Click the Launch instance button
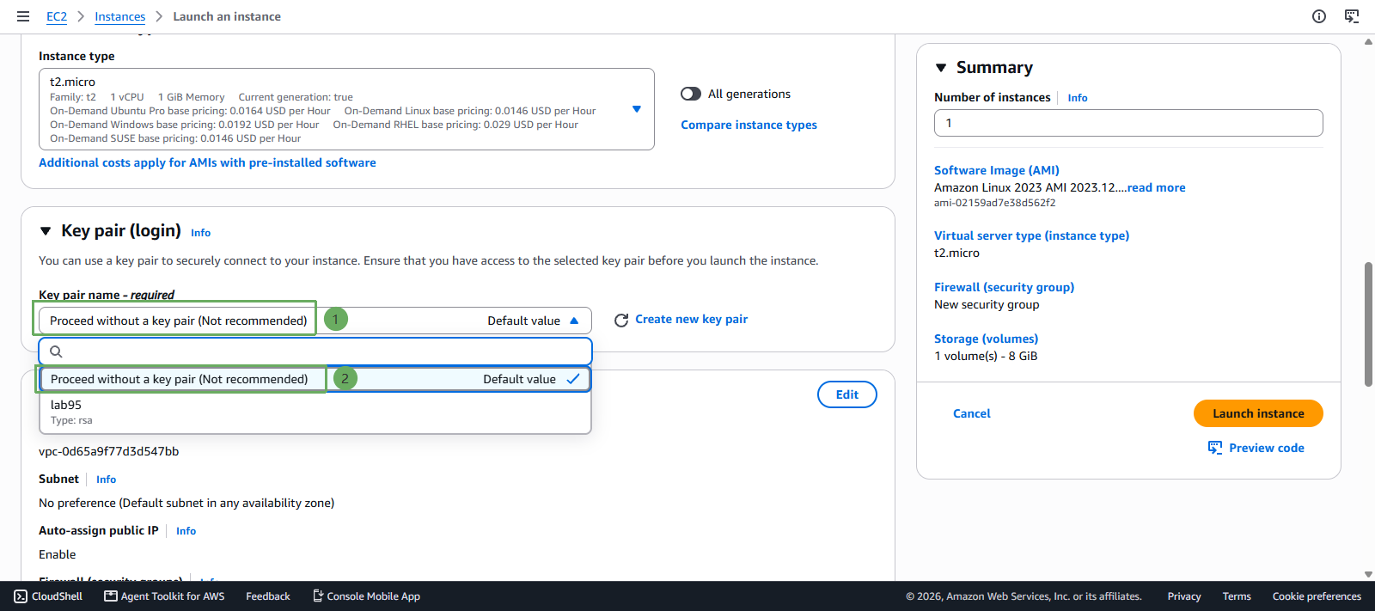1375x611 pixels. pyautogui.click(x=1258, y=413)
